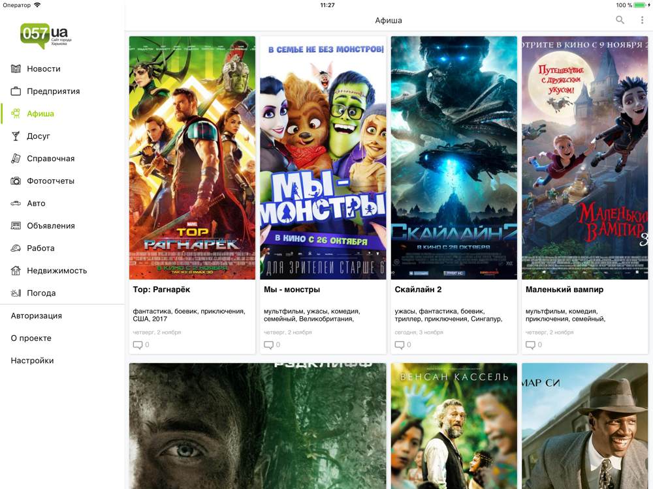Check the battery indicator in status bar
This screenshot has height=489, width=653.
click(641, 5)
